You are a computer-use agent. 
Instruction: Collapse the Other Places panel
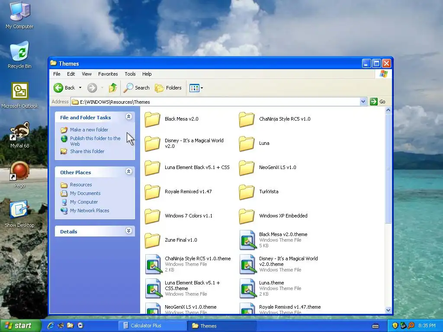click(128, 171)
